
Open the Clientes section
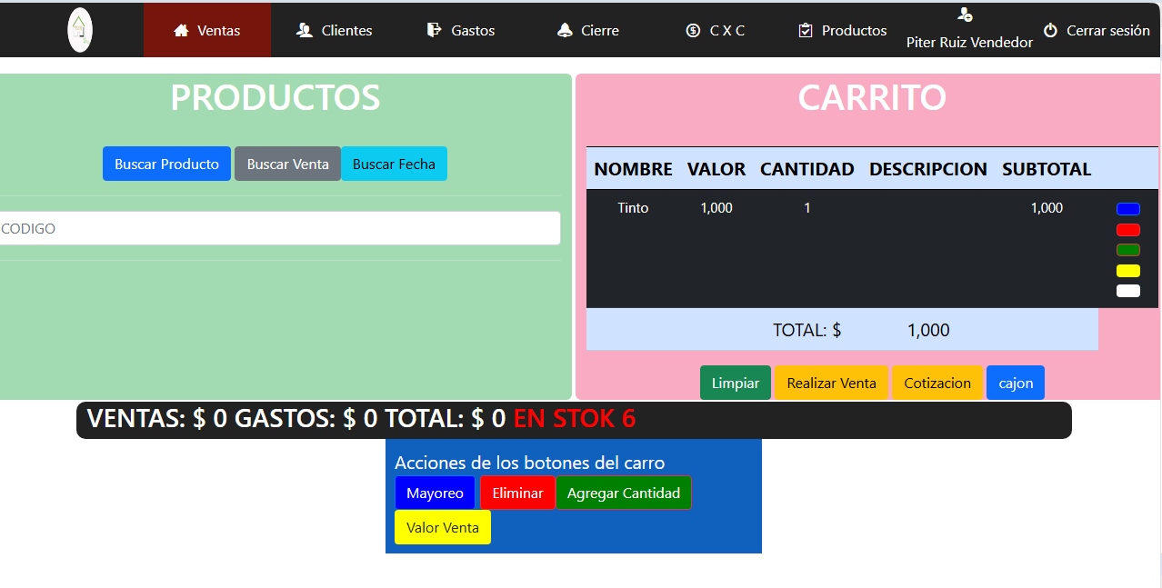click(x=334, y=30)
